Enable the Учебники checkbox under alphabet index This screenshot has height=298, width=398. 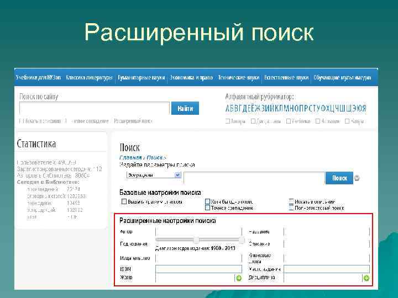click(x=289, y=121)
